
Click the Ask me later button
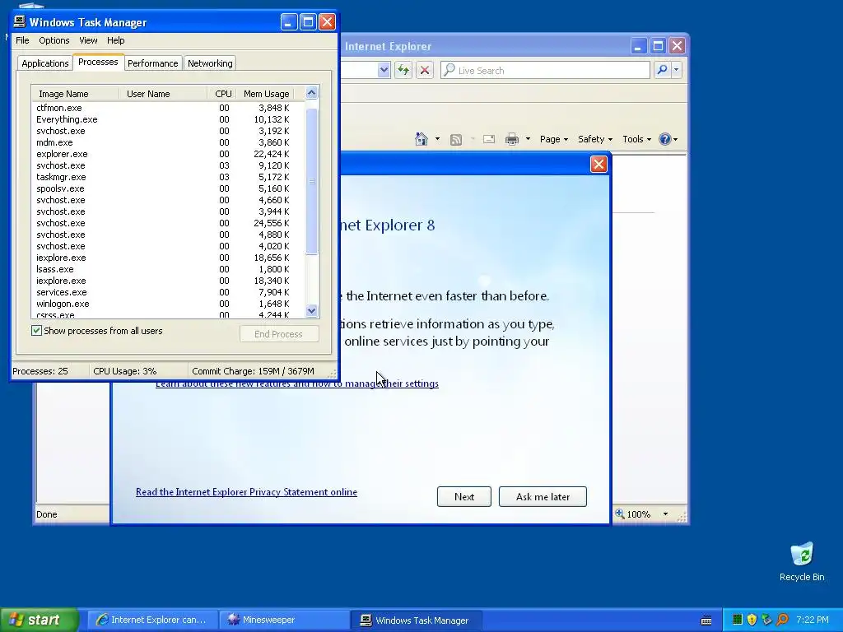pos(543,496)
